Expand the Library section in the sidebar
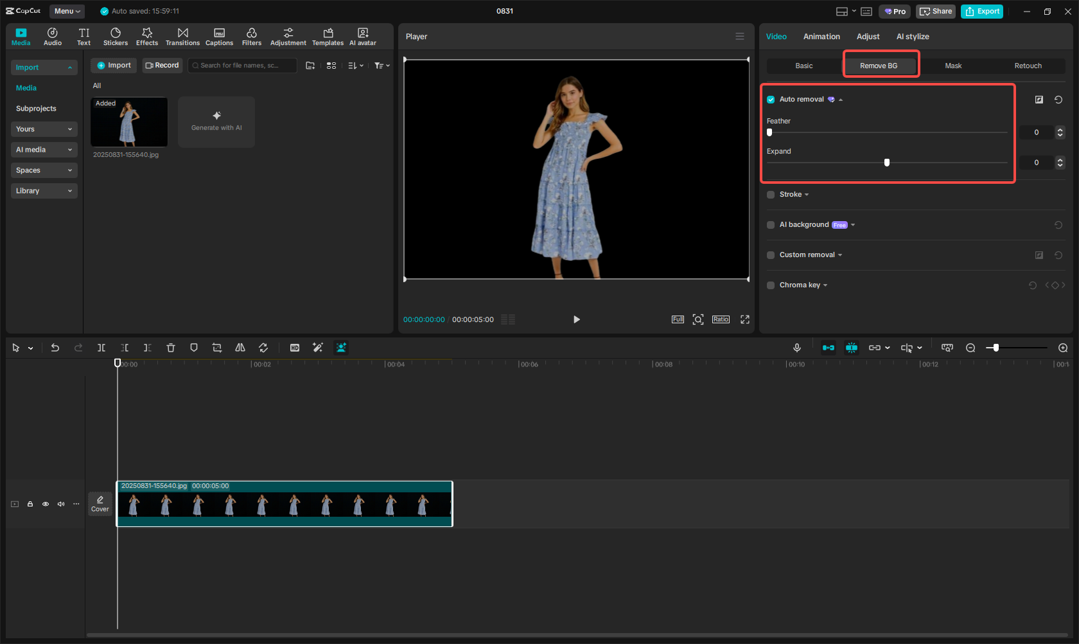Viewport: 1079px width, 644px height. coord(44,190)
